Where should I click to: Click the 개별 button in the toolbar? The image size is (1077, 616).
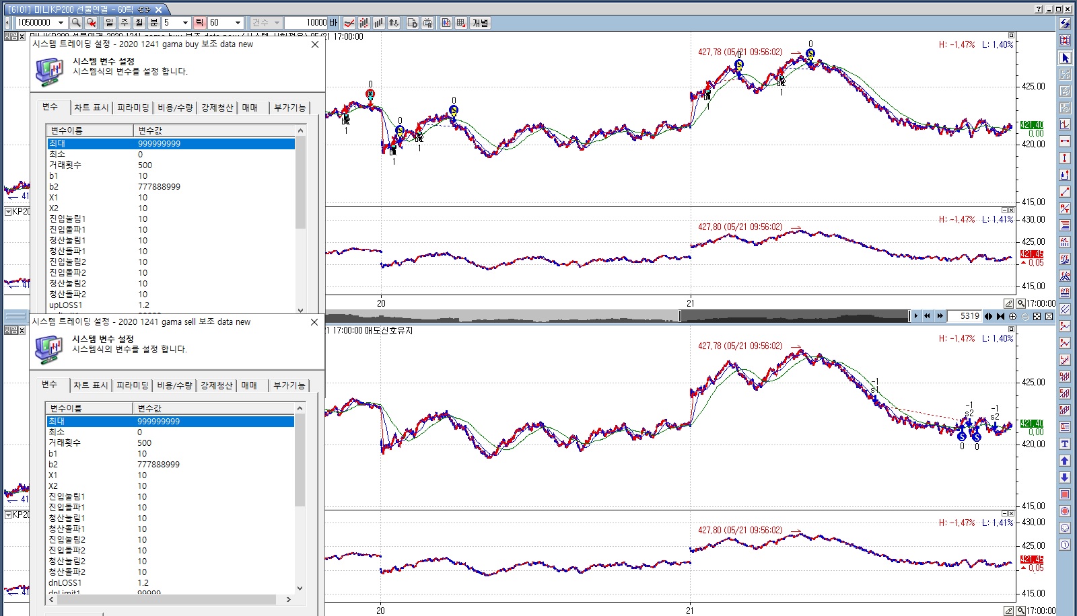[480, 23]
